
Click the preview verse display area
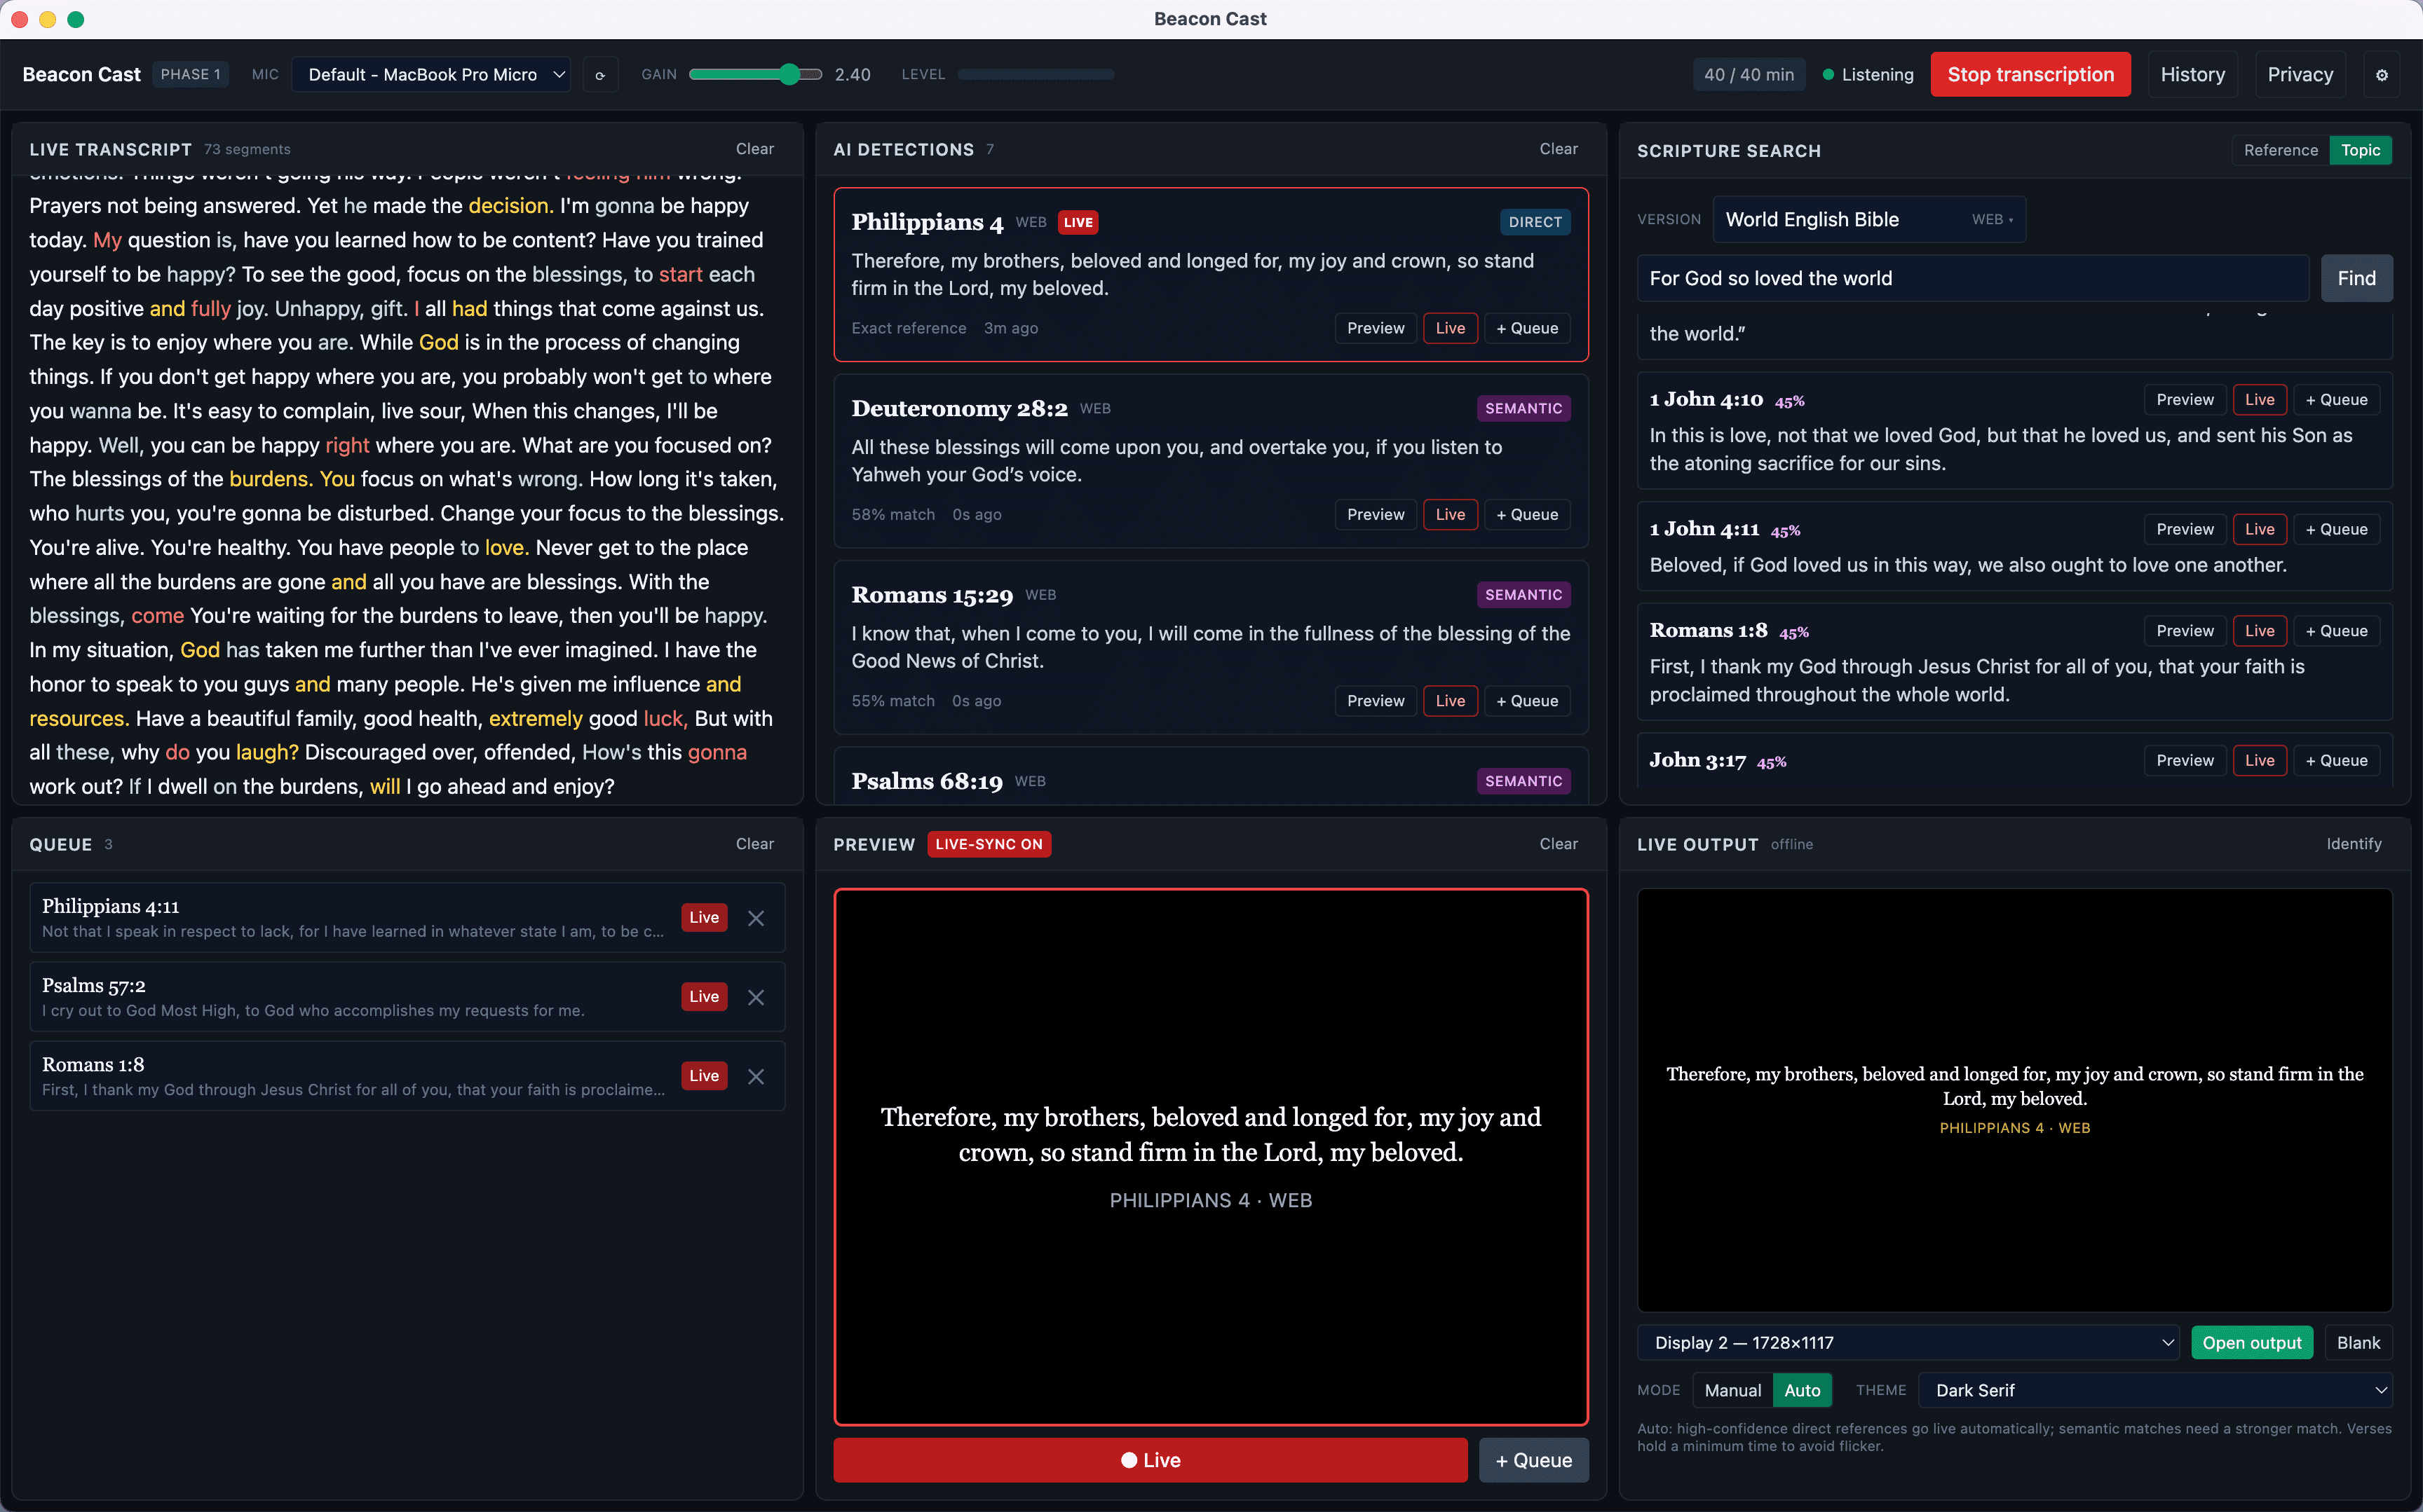click(1211, 1156)
